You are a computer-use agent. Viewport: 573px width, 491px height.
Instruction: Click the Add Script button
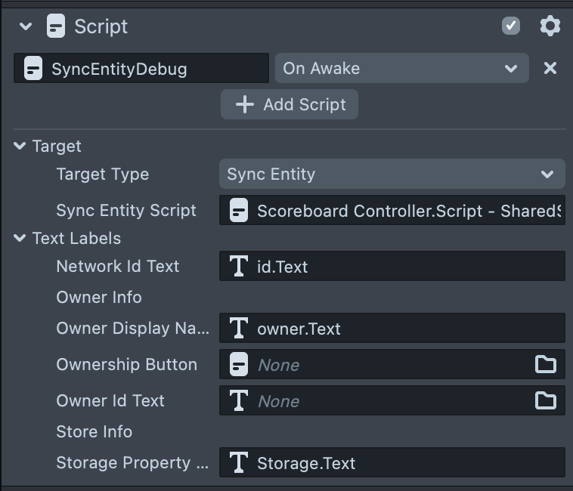click(290, 104)
